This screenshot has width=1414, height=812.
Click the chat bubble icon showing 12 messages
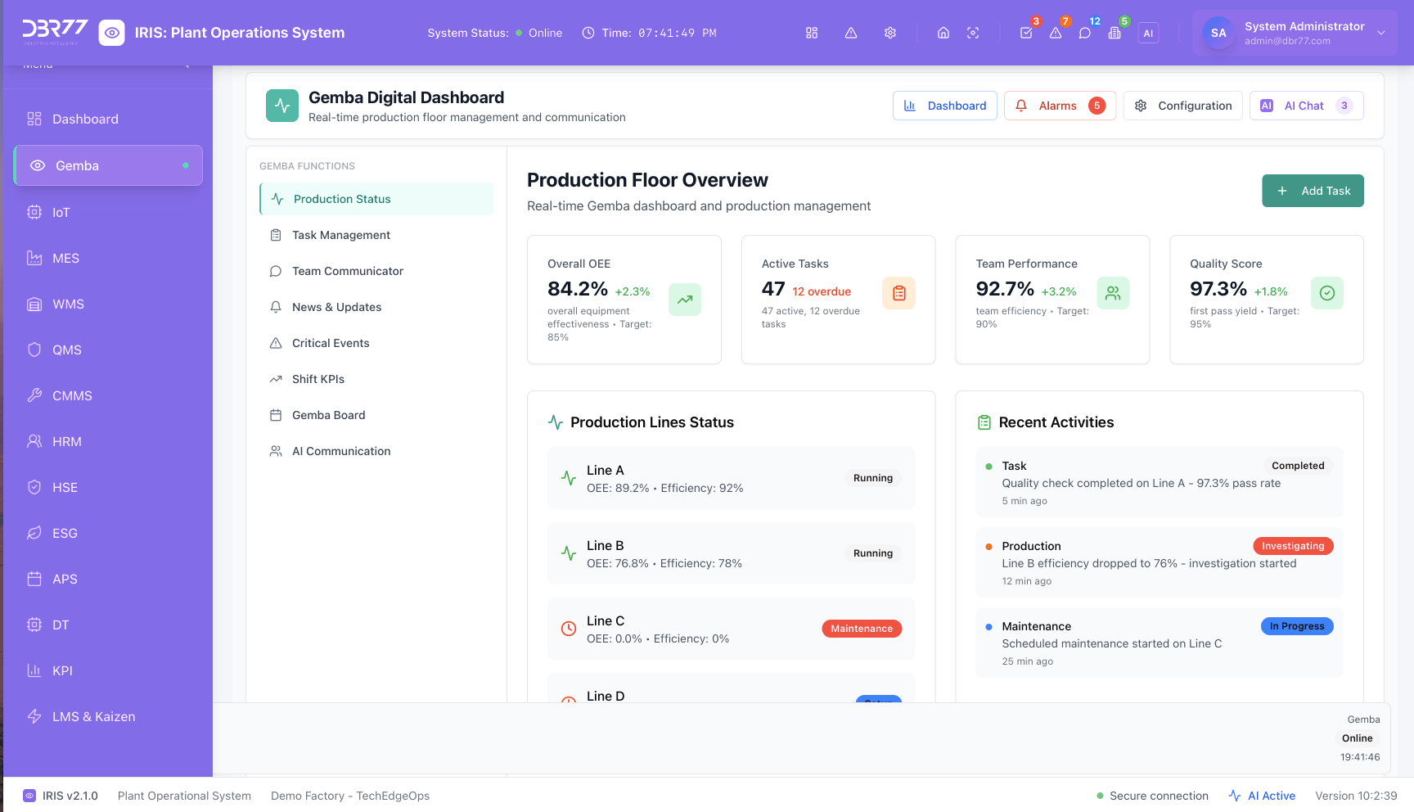tap(1085, 33)
